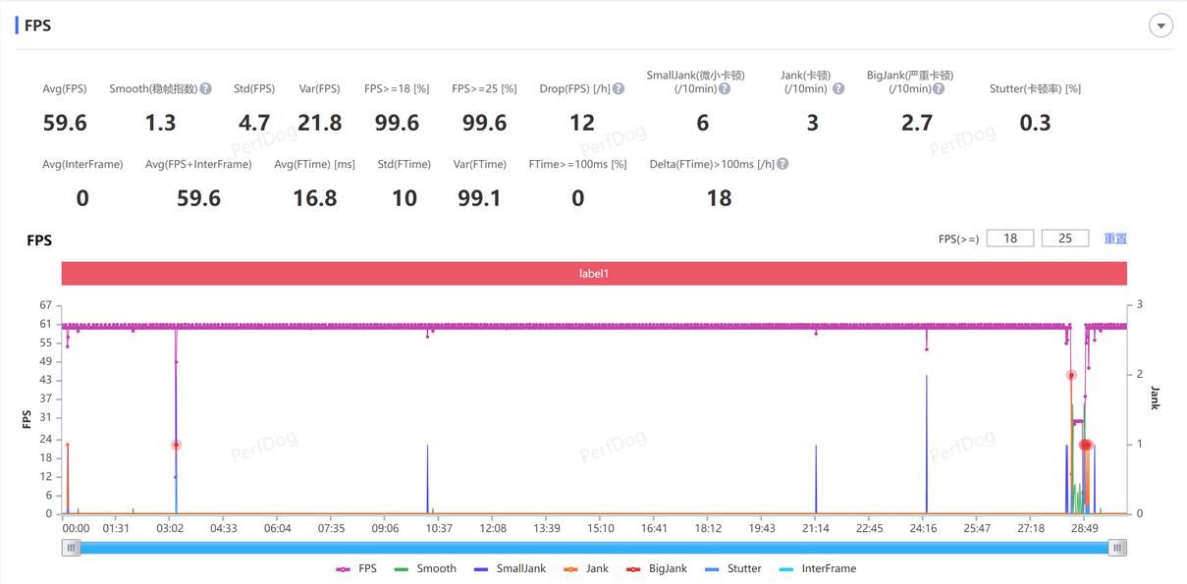The height and width of the screenshot is (584, 1187).
Task: Click right handle of timeline range slider
Action: (x=1117, y=549)
